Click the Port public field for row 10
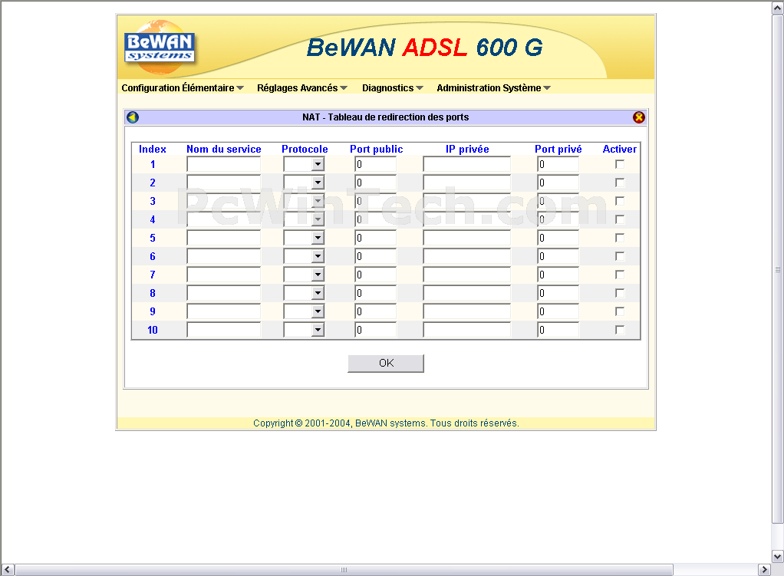Viewport: 784px width, 576px height. (375, 330)
